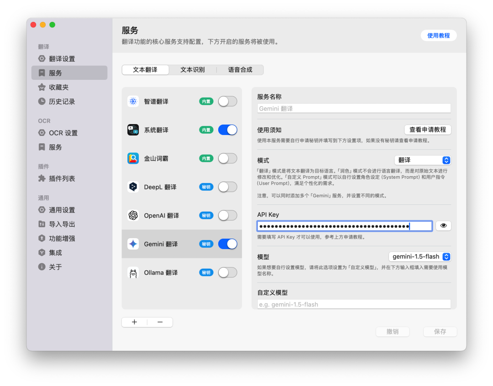
Task: Enable the DeepL 翻译 toggle switch
Action: click(x=227, y=187)
